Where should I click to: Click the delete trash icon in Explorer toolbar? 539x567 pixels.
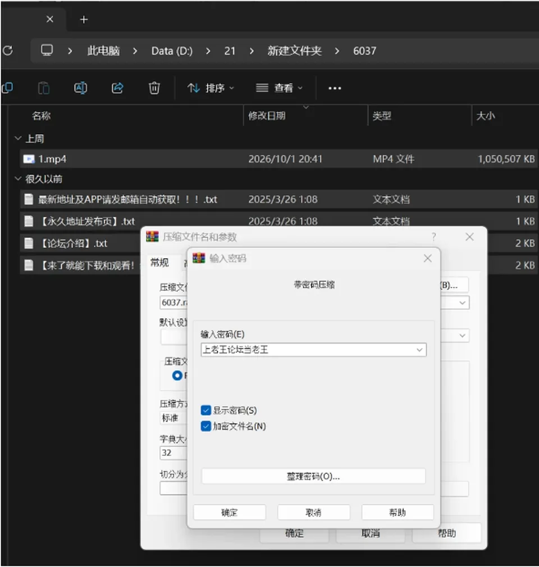(x=154, y=88)
